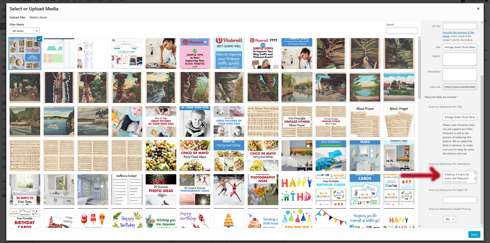490x243 pixels.
Task: Deselect the checked vintage sheet music thumbnail checkmark
Action: pyautogui.click(x=39, y=39)
